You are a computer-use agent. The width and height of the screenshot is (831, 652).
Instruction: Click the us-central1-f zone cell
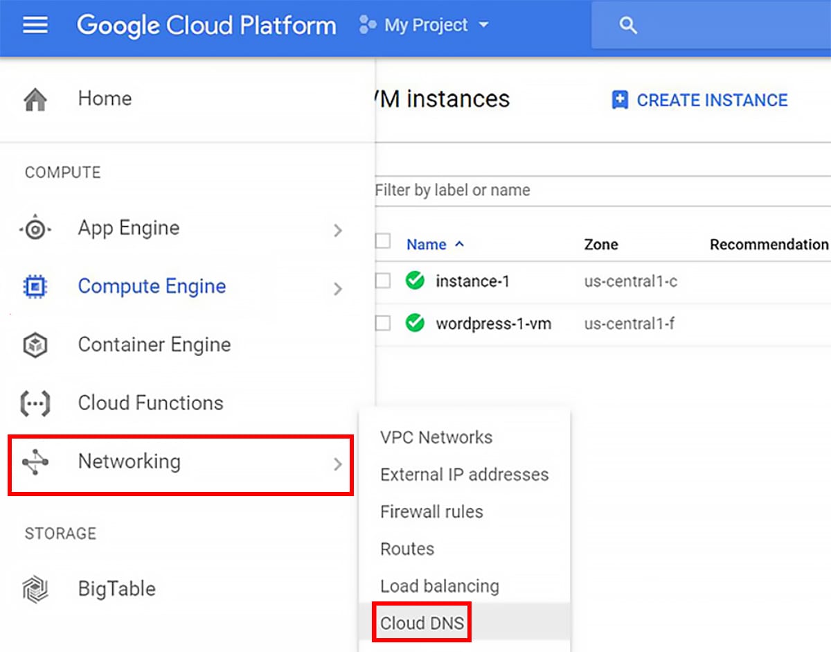click(x=629, y=323)
